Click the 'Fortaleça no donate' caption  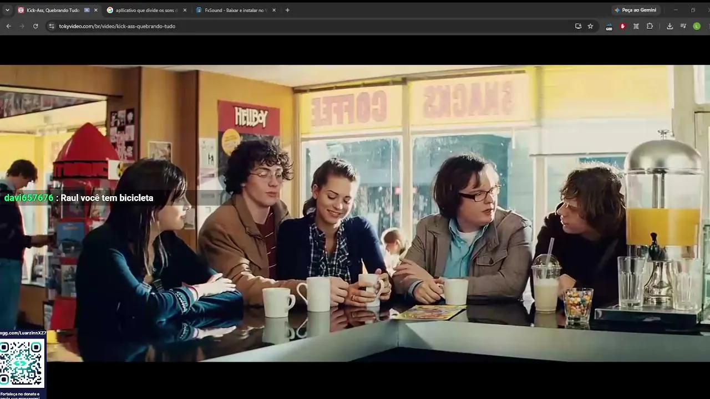[20, 396]
